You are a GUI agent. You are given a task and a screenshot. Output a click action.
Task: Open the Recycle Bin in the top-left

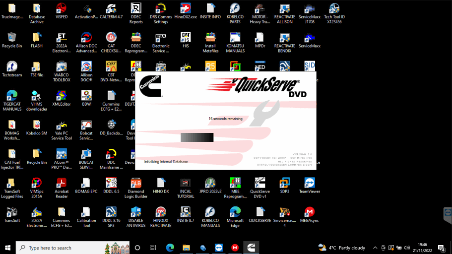click(12, 38)
